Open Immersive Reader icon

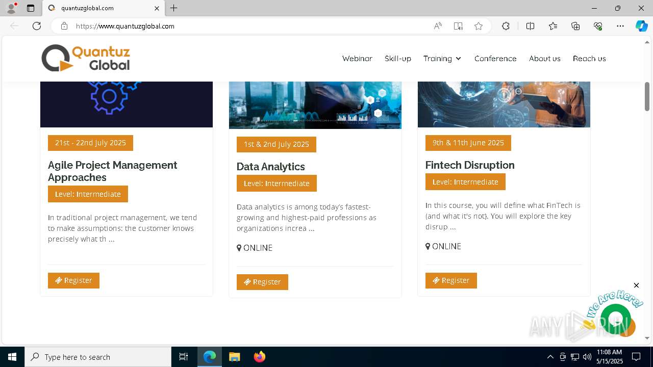pos(458,26)
